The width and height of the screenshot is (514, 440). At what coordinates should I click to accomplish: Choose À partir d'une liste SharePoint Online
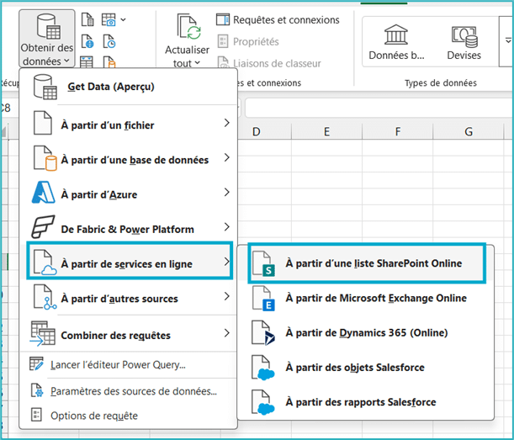click(367, 263)
